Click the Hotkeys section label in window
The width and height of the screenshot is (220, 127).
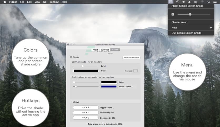(75, 102)
